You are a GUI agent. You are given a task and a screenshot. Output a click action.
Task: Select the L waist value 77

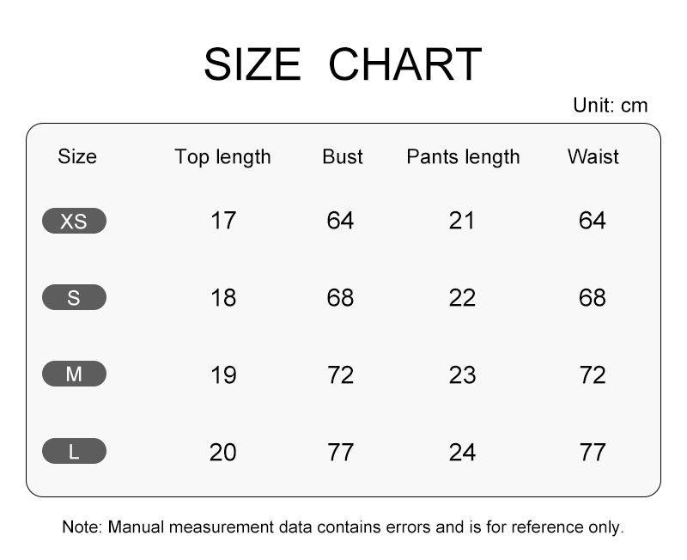click(593, 452)
